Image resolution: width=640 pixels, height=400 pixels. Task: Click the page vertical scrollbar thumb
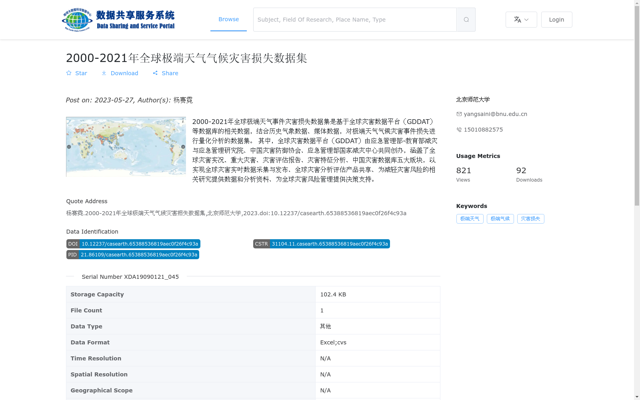[x=637, y=106]
